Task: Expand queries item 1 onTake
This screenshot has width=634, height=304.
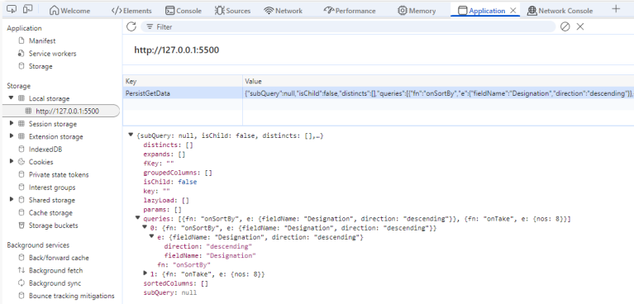Action: pos(145,273)
